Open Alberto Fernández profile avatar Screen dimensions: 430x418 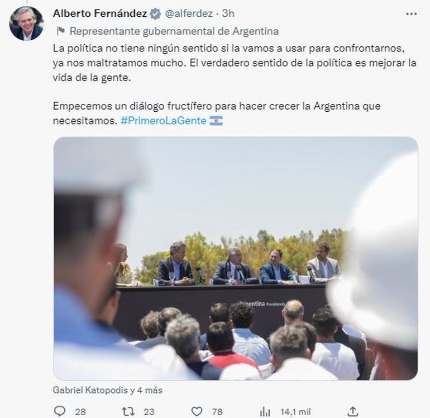pos(26,23)
